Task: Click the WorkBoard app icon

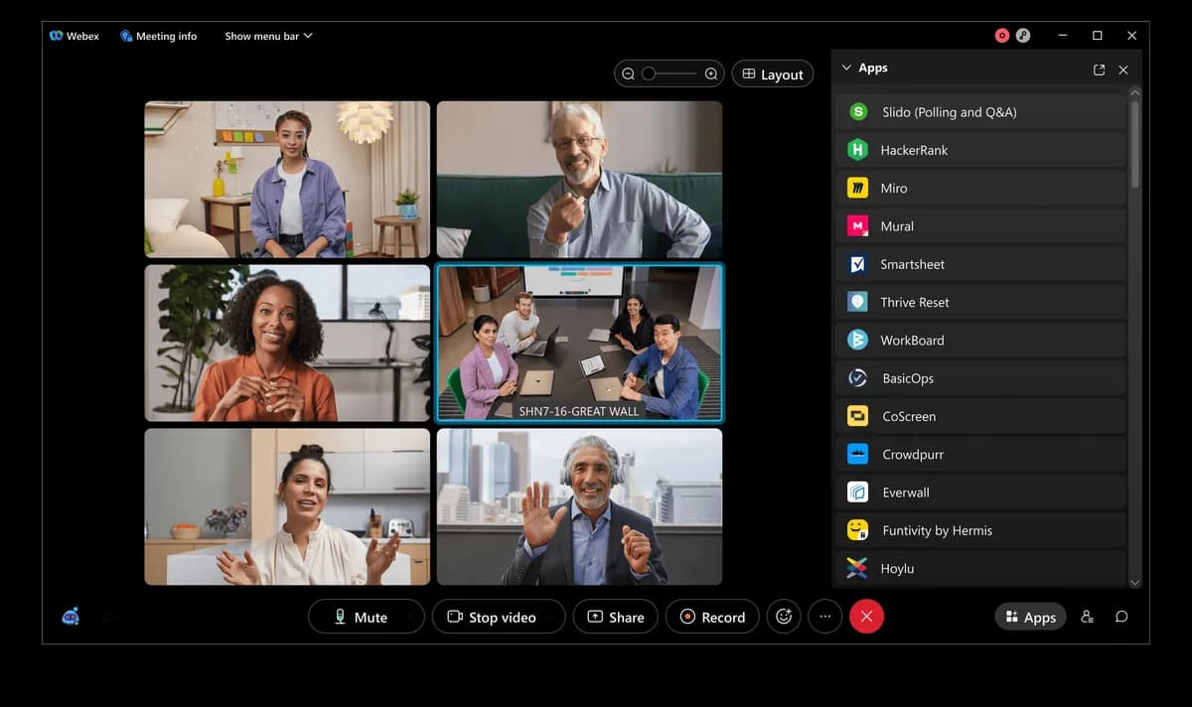Action: tap(857, 340)
